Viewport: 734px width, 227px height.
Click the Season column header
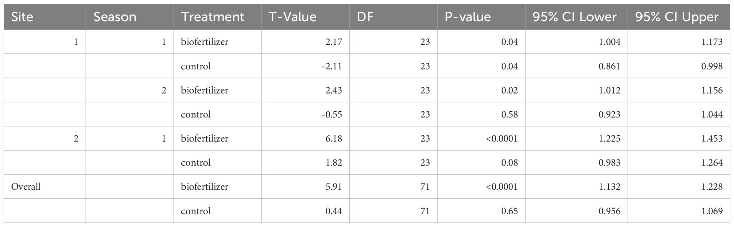click(115, 17)
